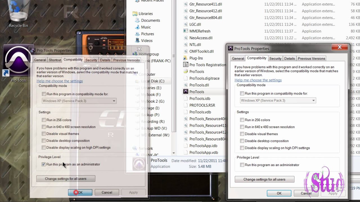The width and height of the screenshot is (360, 202).
Task: Select LGC.dll file icon
Action: (186, 24)
